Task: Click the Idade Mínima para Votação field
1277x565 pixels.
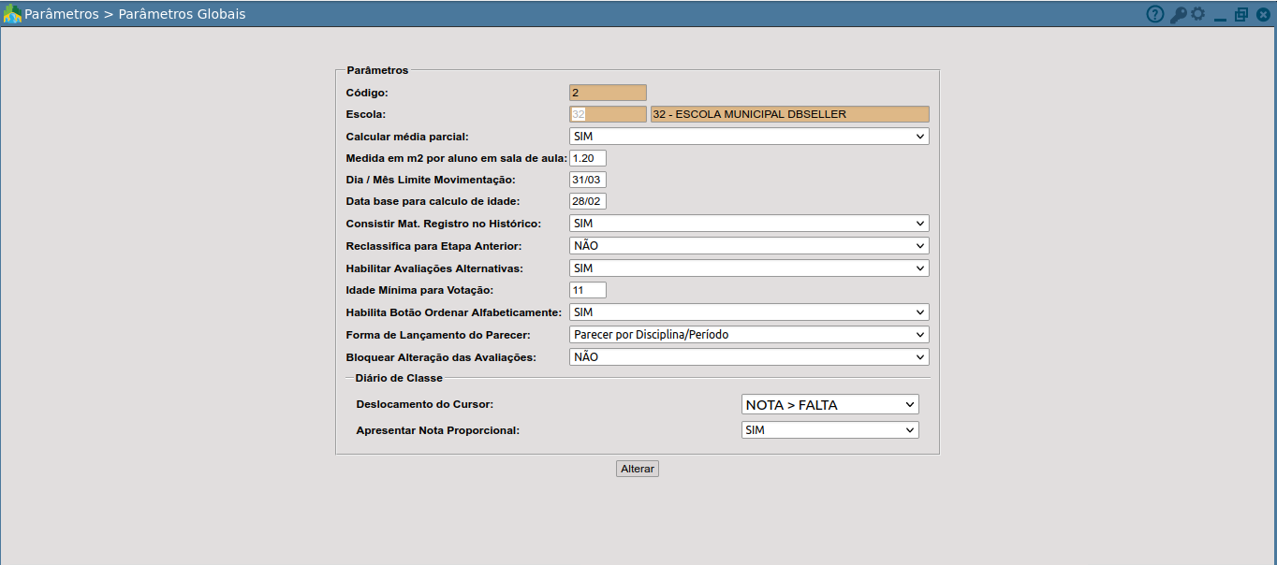Action: coord(587,290)
